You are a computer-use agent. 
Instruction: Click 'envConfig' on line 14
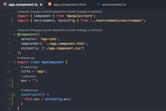point(53,99)
